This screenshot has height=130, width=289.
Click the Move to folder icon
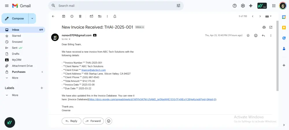[100, 16]
